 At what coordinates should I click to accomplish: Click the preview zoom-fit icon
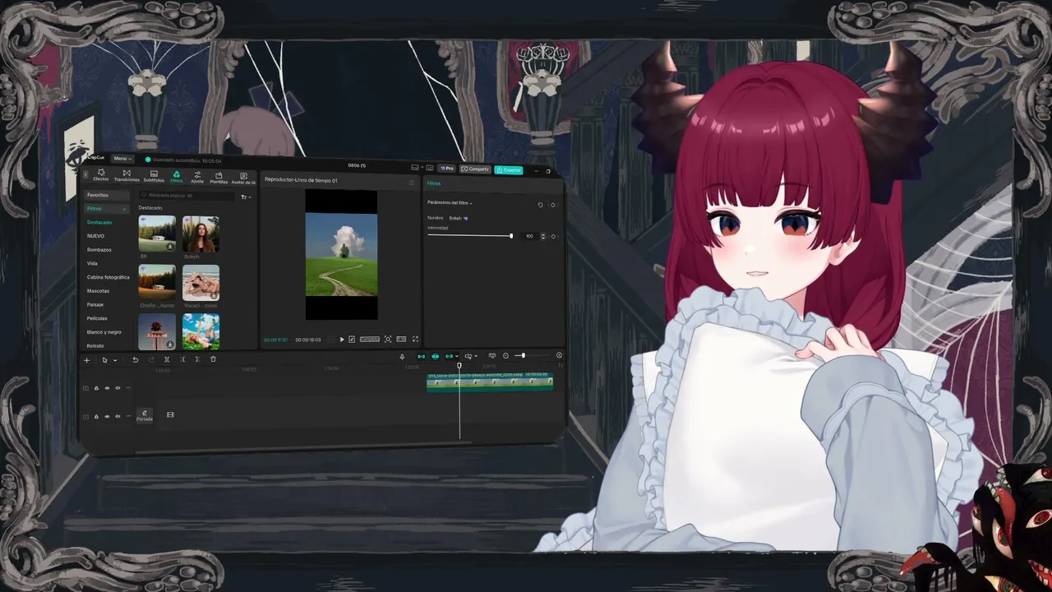(388, 340)
